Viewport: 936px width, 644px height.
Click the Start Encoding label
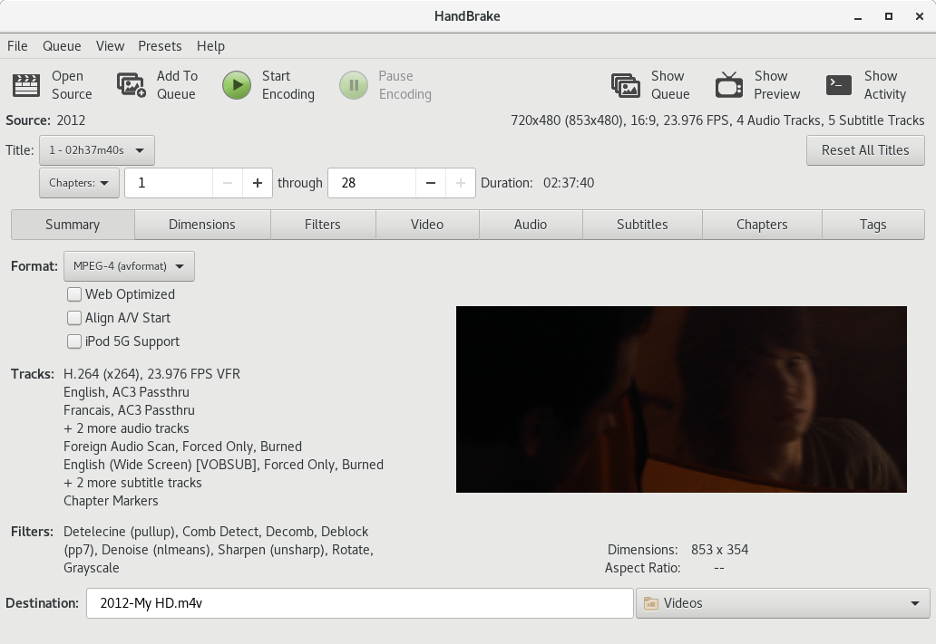pos(288,85)
